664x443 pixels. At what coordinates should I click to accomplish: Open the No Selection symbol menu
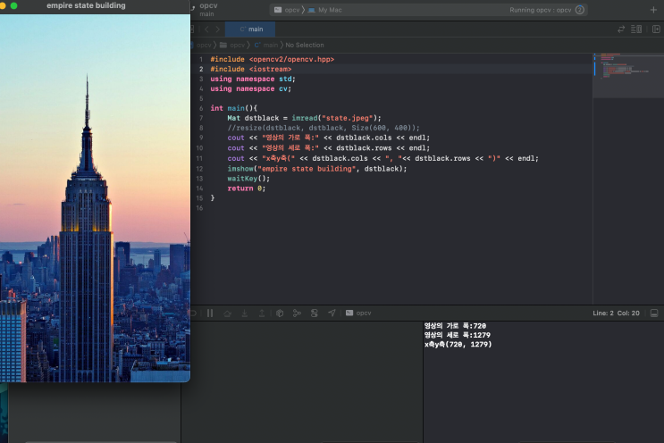click(305, 45)
